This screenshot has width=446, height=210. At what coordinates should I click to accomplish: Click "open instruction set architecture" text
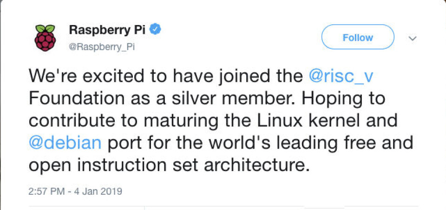pyautogui.click(x=169, y=165)
